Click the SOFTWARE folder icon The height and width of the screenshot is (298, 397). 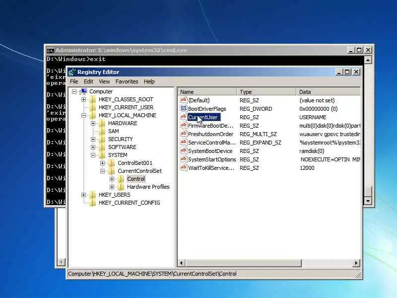point(102,147)
